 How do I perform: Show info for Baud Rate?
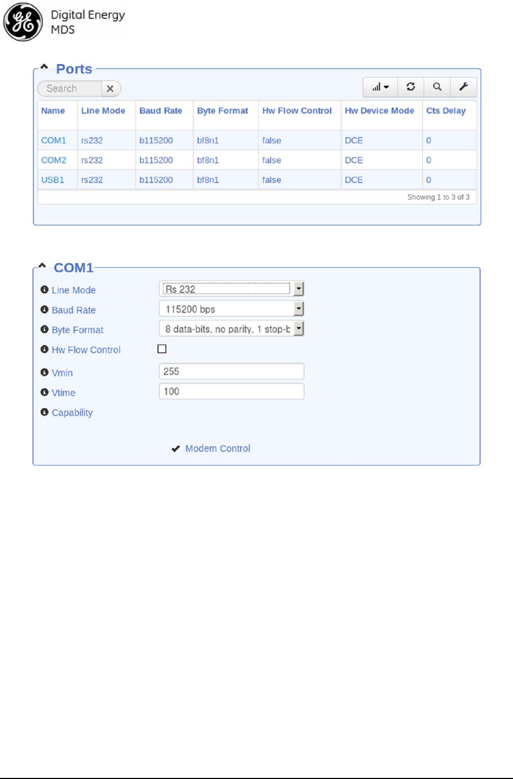coord(45,310)
